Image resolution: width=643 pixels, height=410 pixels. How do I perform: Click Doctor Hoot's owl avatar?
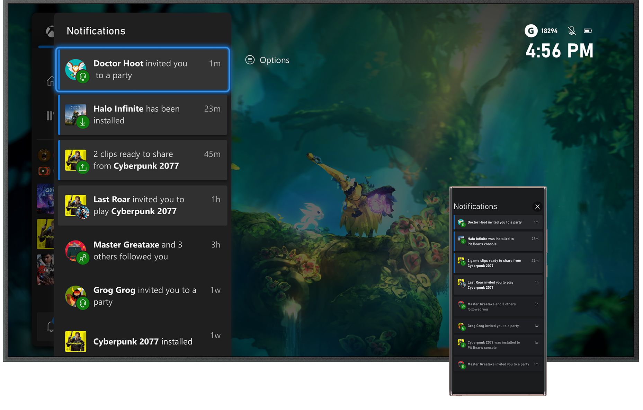click(75, 69)
